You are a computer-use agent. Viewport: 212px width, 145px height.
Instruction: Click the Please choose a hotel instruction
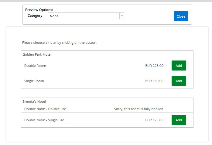[x=60, y=43]
